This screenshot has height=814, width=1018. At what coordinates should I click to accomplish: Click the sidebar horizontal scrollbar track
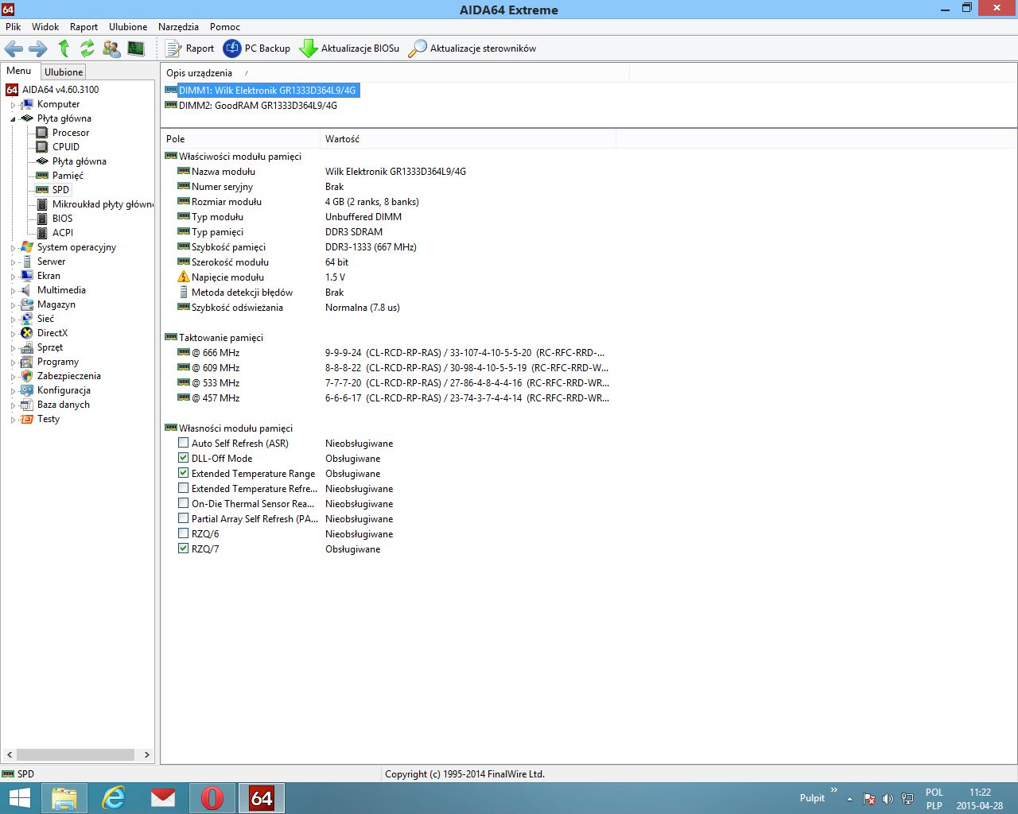tap(77, 754)
